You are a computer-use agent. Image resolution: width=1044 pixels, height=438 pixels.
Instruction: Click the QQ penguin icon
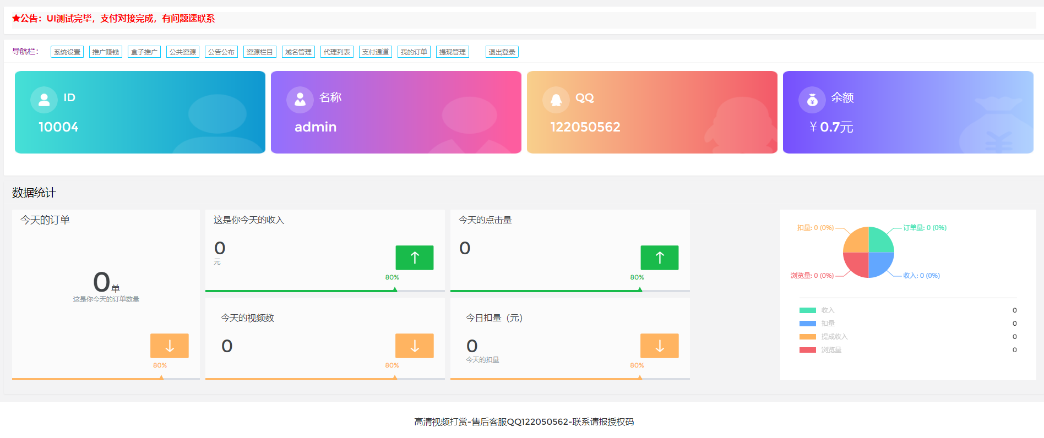click(556, 100)
